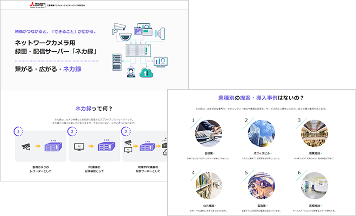The height and width of the screenshot is (216, 356).
Task: Click the heading ネカ録って何？
Action: tap(94, 109)
